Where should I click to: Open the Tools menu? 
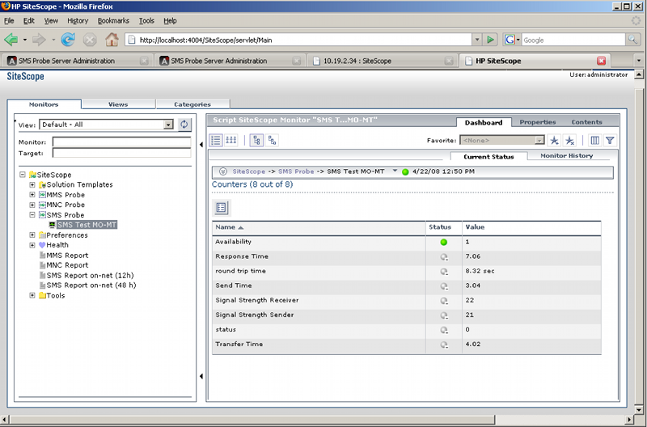[x=146, y=21]
